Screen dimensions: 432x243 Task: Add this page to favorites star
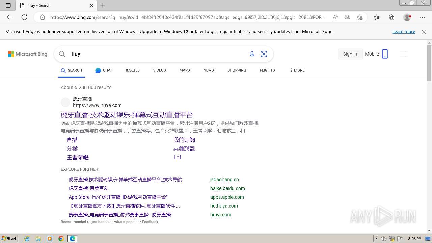coord(359,17)
